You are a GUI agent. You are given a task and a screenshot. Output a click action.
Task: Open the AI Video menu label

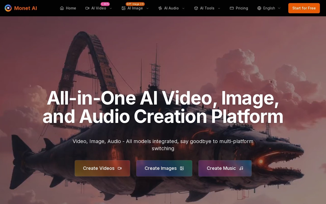pyautogui.click(x=99, y=8)
